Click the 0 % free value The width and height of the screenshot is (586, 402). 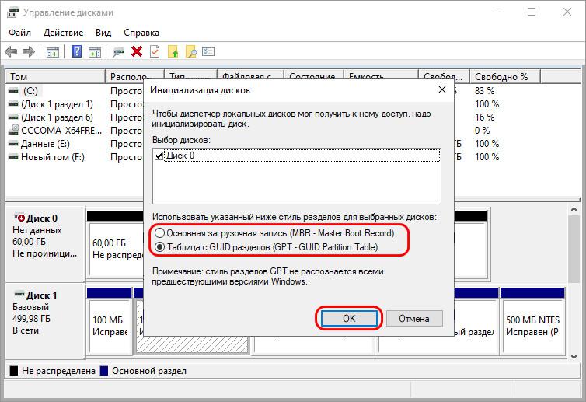(482, 131)
